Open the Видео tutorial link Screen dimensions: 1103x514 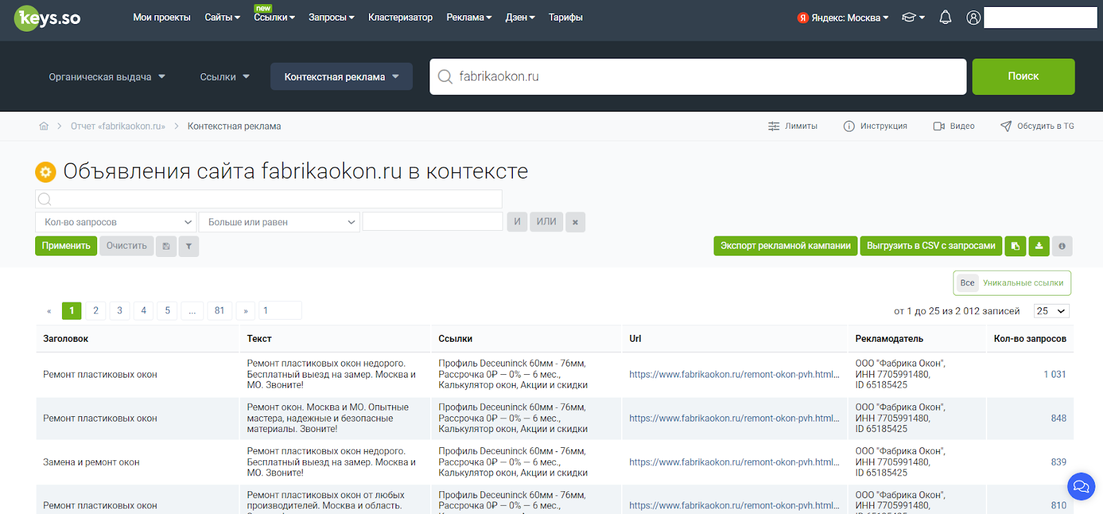954,126
